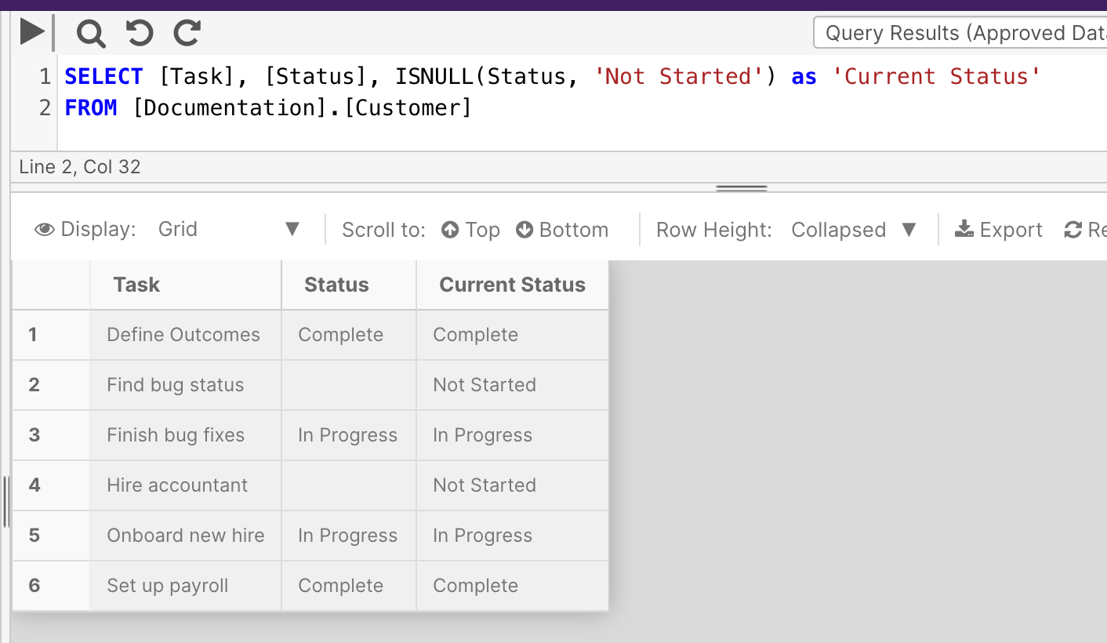This screenshot has height=643, width=1107.
Task: Click the empty Status cell for Find bug status
Action: (349, 385)
